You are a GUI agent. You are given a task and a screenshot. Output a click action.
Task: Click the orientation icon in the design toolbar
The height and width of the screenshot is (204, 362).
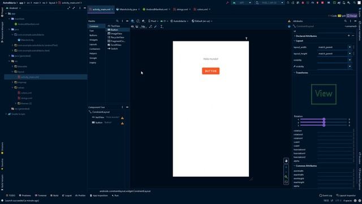click(x=138, y=21)
